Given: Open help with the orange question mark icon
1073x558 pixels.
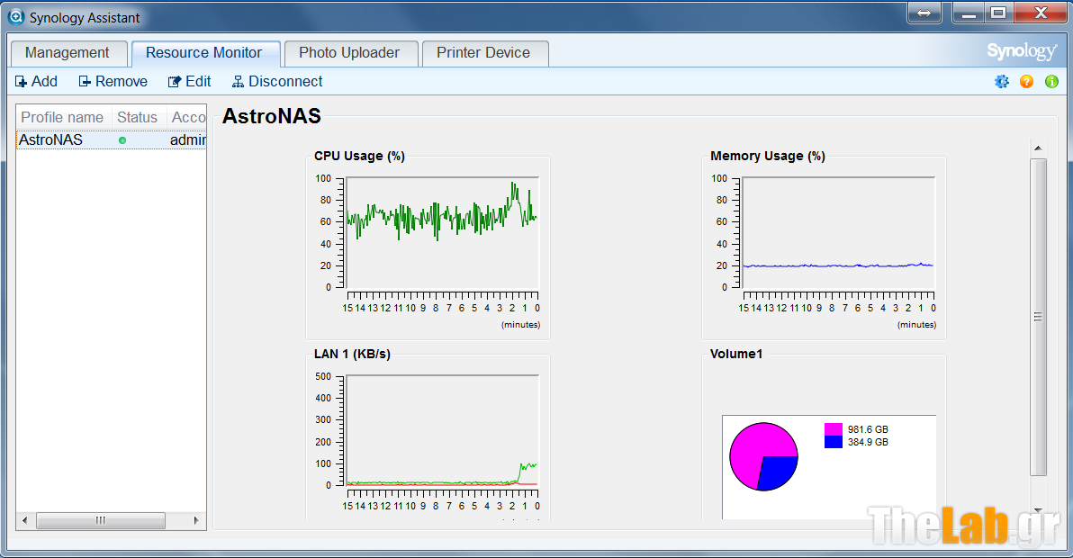Looking at the screenshot, I should point(1026,81).
